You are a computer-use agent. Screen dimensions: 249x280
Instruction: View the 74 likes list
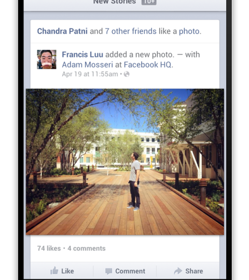49,248
